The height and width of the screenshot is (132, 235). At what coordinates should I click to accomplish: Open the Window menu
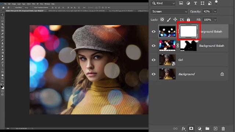click(x=47, y=4)
